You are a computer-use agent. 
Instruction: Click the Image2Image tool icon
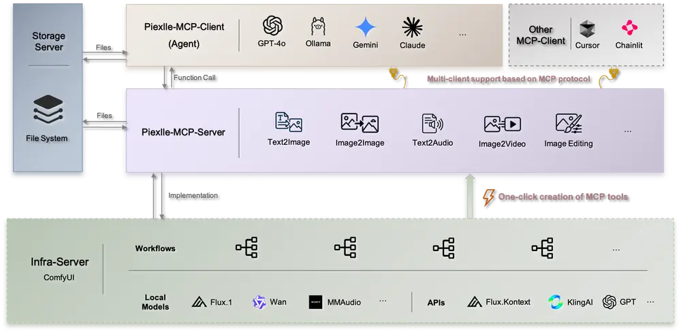pos(360,123)
